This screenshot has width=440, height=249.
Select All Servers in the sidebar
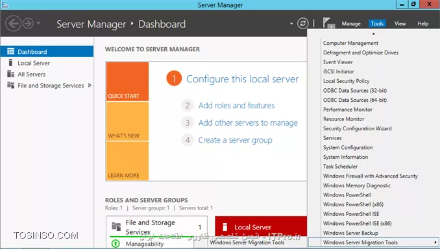click(x=31, y=75)
